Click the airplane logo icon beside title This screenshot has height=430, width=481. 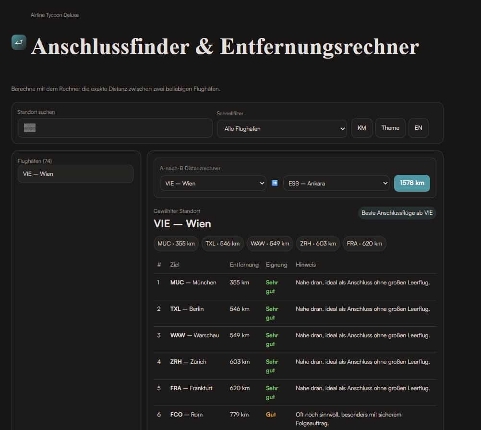point(19,42)
